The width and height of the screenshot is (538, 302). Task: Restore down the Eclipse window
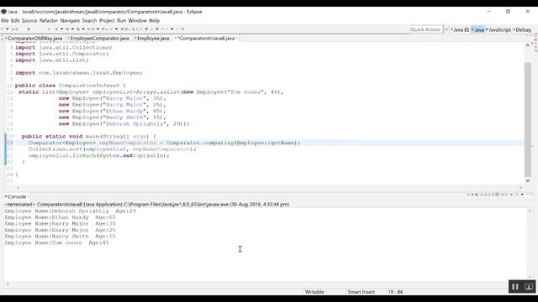point(508,11)
